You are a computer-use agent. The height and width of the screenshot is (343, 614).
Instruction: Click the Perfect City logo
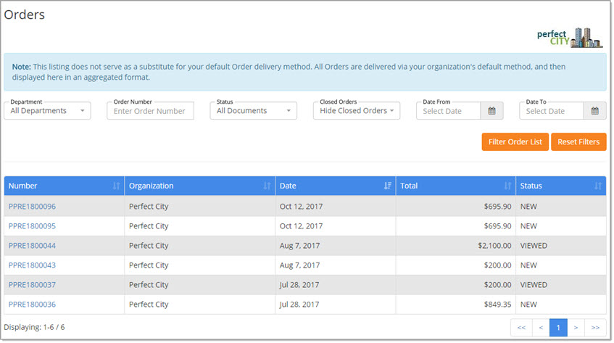tap(570, 38)
